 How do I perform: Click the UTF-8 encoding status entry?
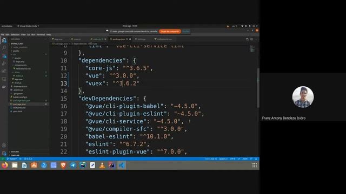232,159
